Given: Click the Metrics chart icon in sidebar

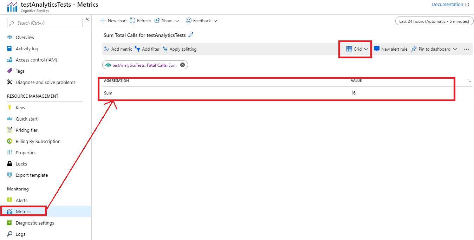Looking at the screenshot, I should 9,212.
